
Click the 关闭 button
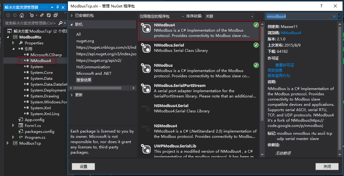point(327,167)
